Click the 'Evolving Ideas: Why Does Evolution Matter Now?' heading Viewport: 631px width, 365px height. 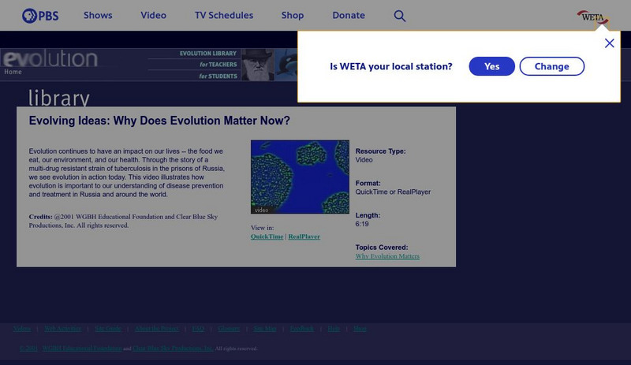(159, 121)
